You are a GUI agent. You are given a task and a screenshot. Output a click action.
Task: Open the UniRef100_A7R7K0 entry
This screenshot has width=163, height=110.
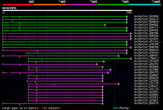click(x=146, y=53)
